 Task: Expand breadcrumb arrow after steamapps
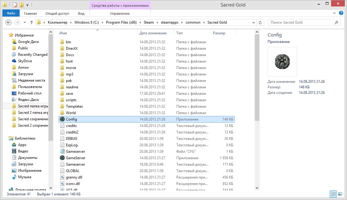182,22
